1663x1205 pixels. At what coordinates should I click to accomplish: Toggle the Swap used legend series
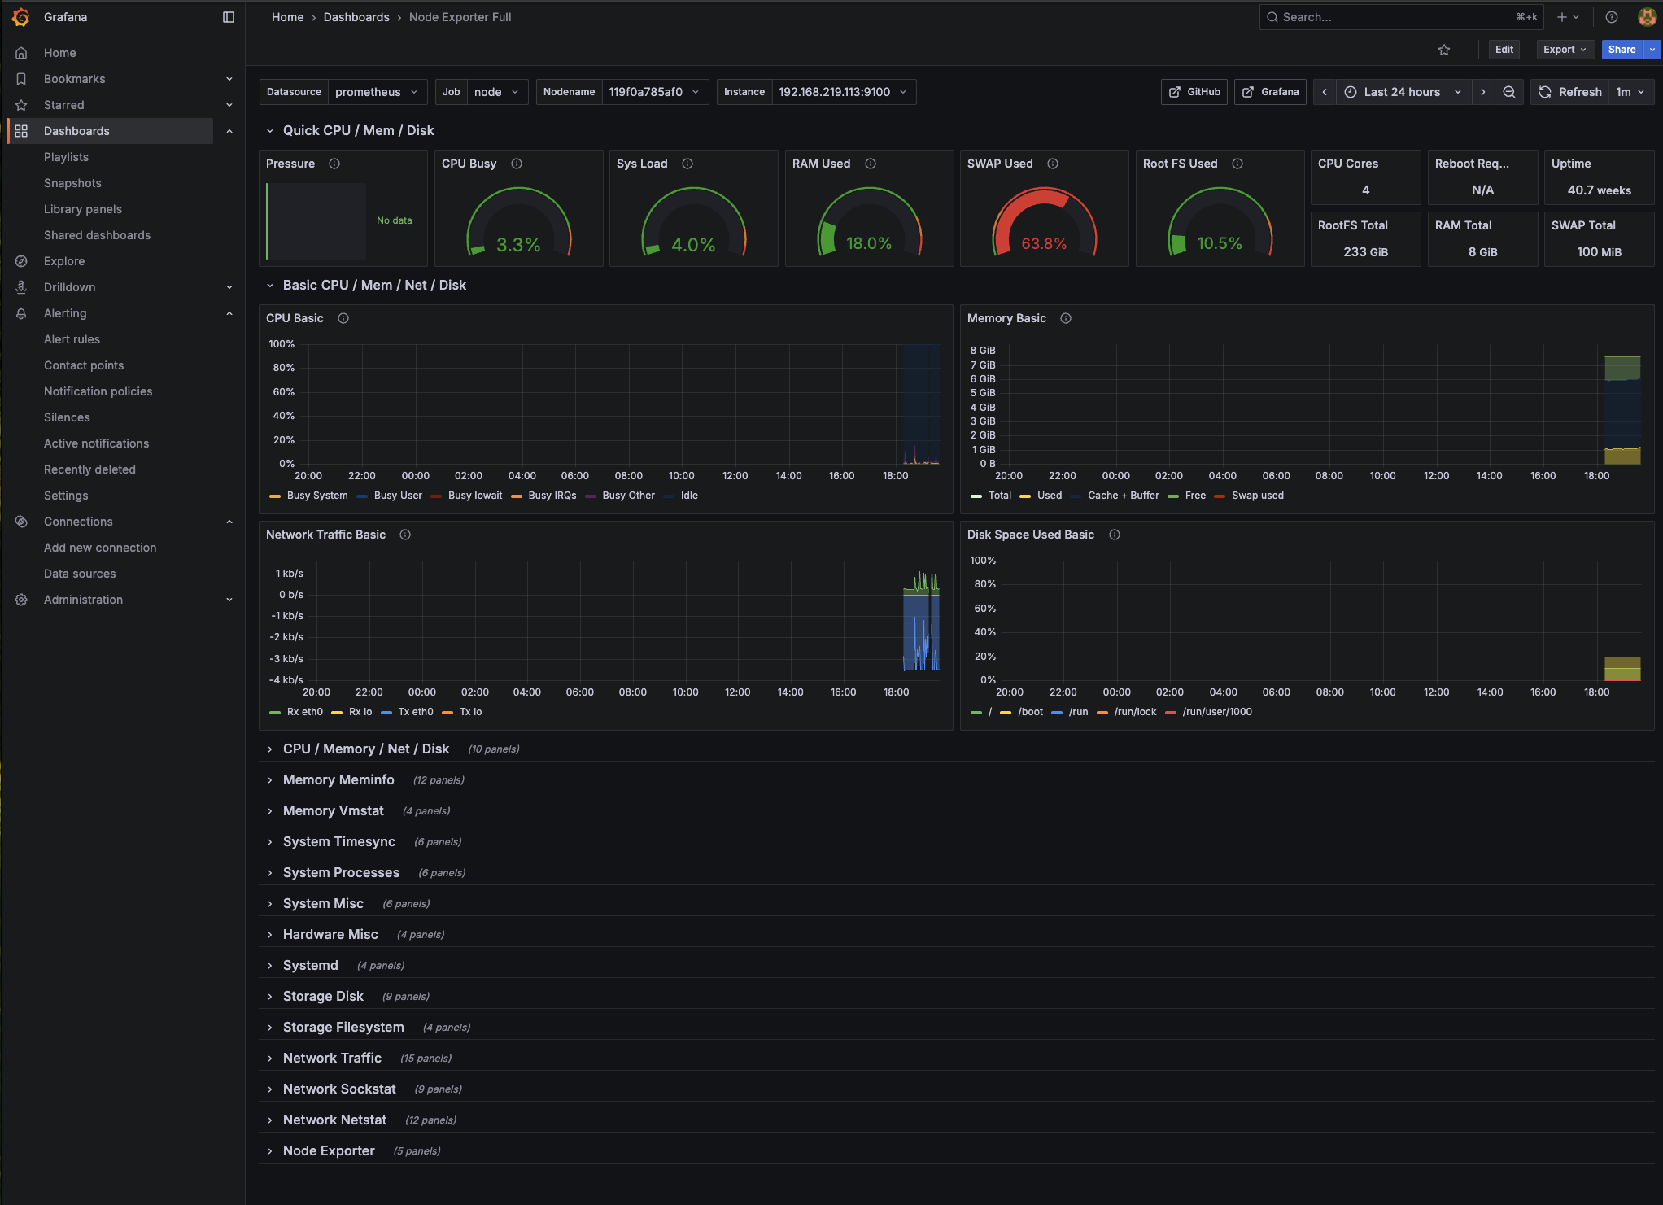pyautogui.click(x=1257, y=496)
